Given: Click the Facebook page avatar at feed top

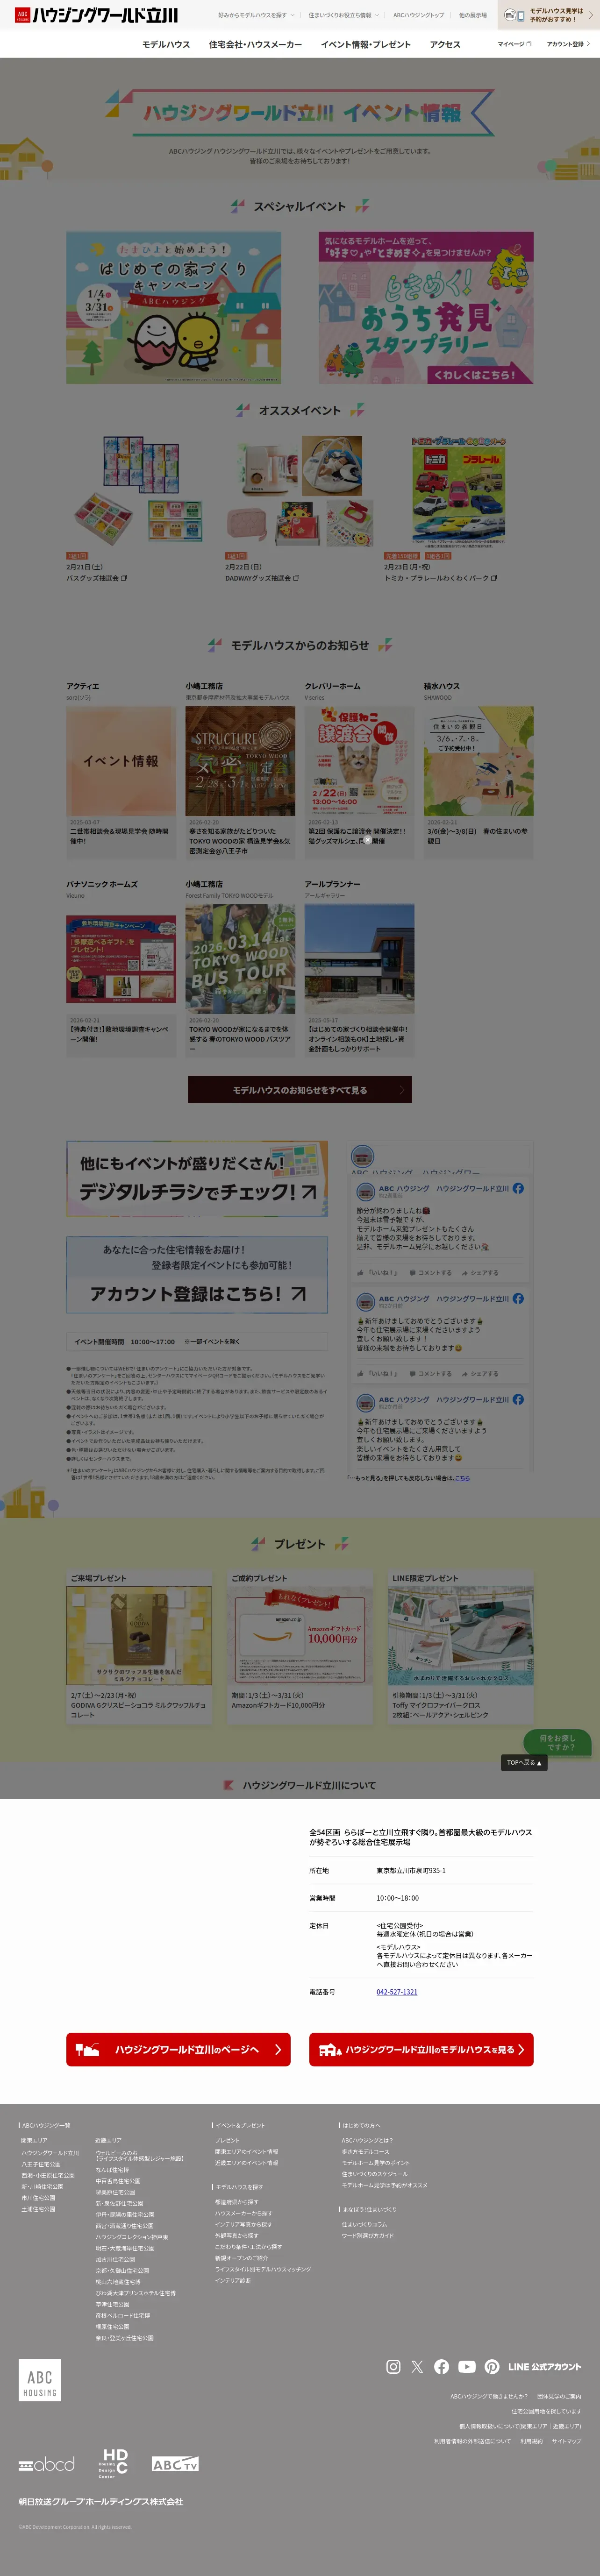Looking at the screenshot, I should coord(363,1157).
